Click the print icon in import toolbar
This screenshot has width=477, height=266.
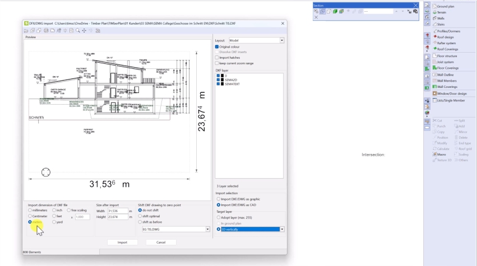click(46, 31)
